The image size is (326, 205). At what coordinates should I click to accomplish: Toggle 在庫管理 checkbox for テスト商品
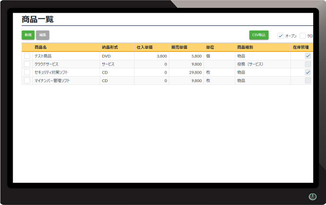[x=308, y=56]
